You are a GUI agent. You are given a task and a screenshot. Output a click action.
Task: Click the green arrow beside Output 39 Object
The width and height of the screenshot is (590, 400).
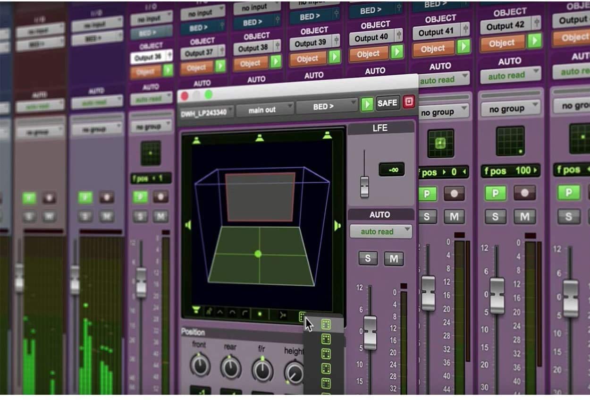(335, 57)
